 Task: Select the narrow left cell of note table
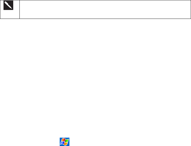tap(10, 9)
